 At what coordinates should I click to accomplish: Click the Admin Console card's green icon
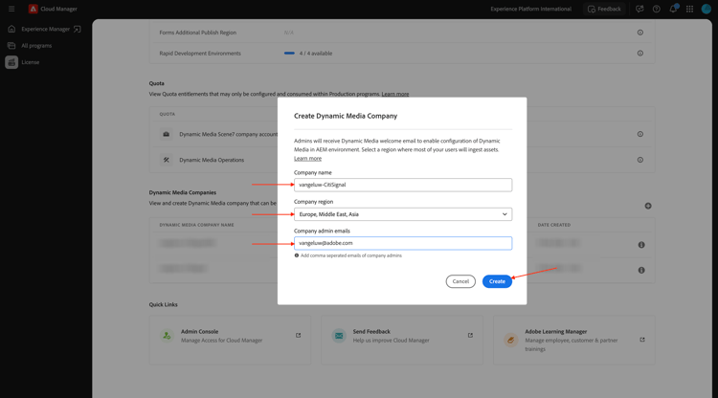click(x=167, y=336)
